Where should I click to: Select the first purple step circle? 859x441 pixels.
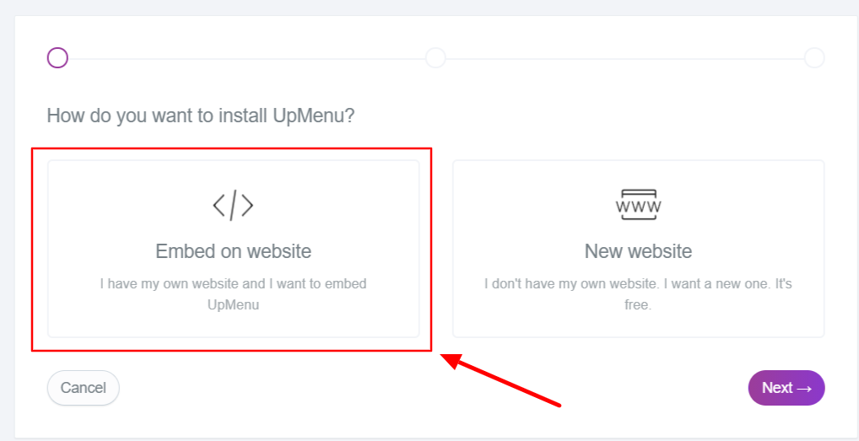click(57, 57)
